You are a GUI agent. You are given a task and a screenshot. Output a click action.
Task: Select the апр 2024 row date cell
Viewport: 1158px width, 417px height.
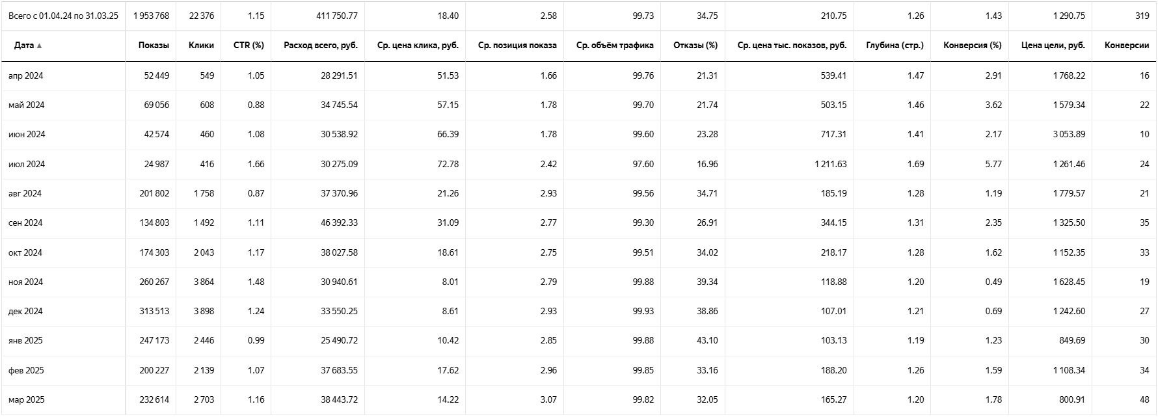(x=26, y=75)
